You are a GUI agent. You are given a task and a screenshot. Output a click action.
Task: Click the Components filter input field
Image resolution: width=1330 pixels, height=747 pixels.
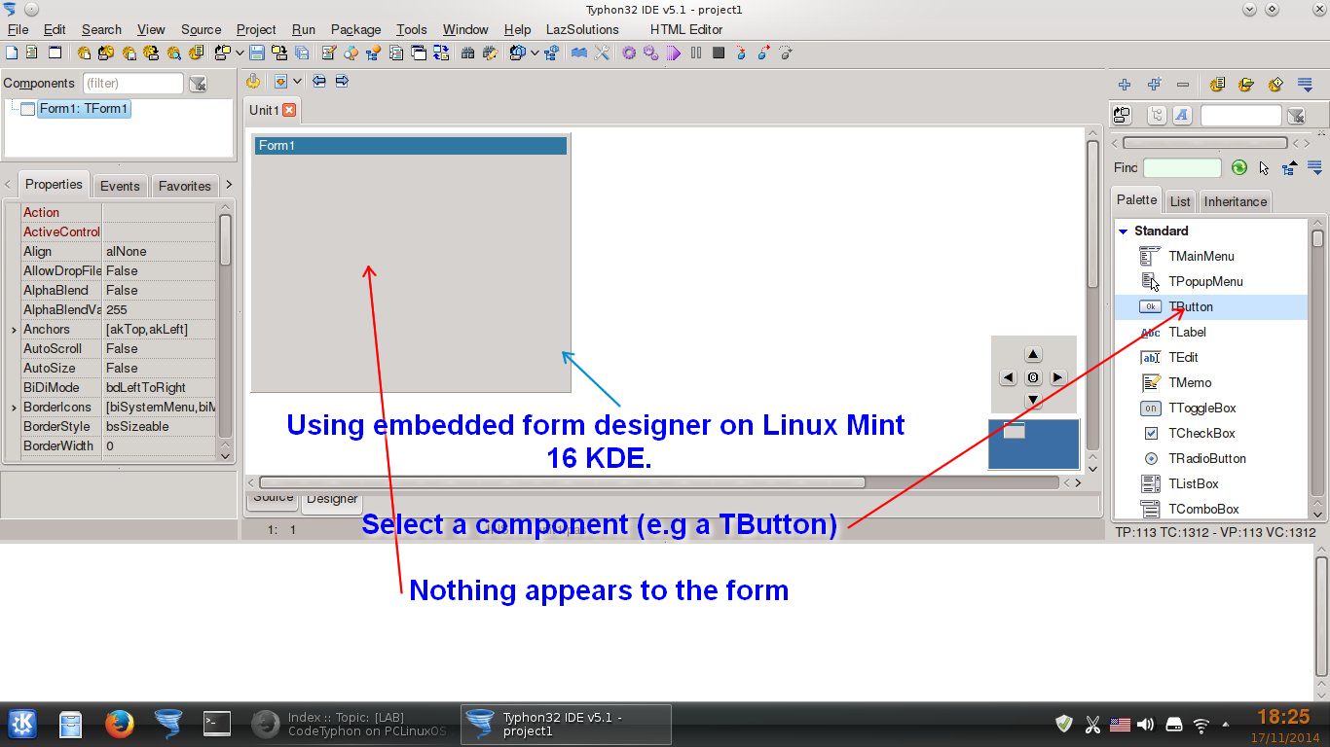(x=132, y=84)
